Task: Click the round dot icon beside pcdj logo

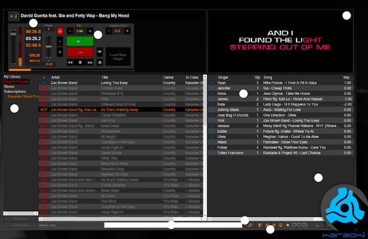Action: pos(288,225)
